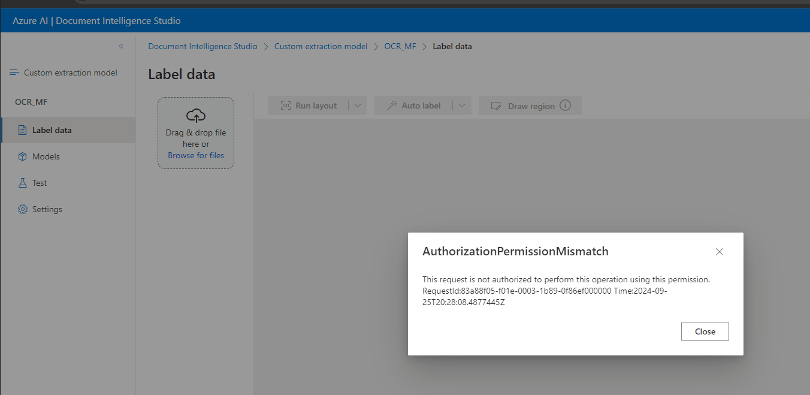Click the Close button in dialog
The image size is (810, 395).
(x=705, y=331)
